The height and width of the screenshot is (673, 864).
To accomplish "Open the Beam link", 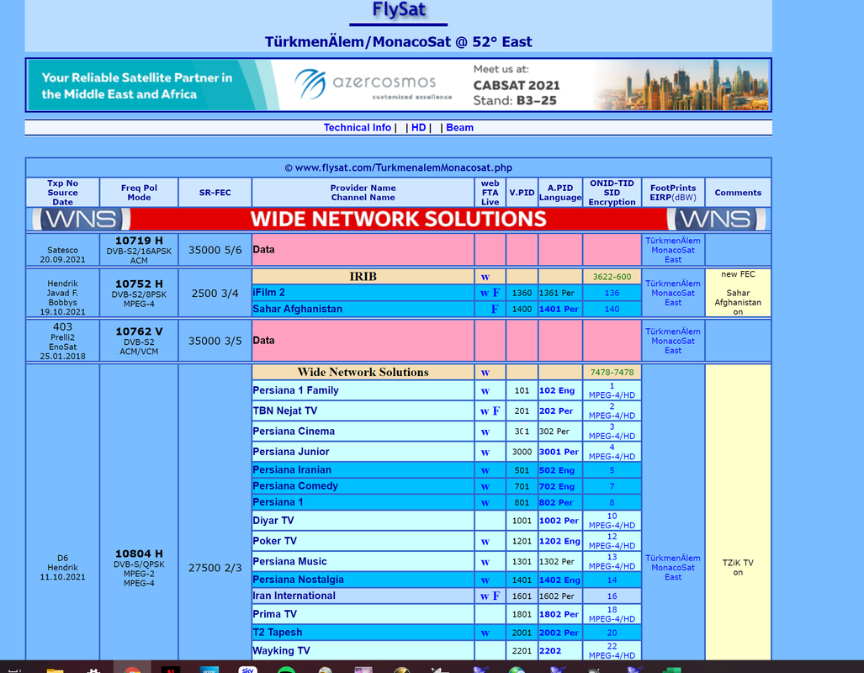I will (x=459, y=128).
